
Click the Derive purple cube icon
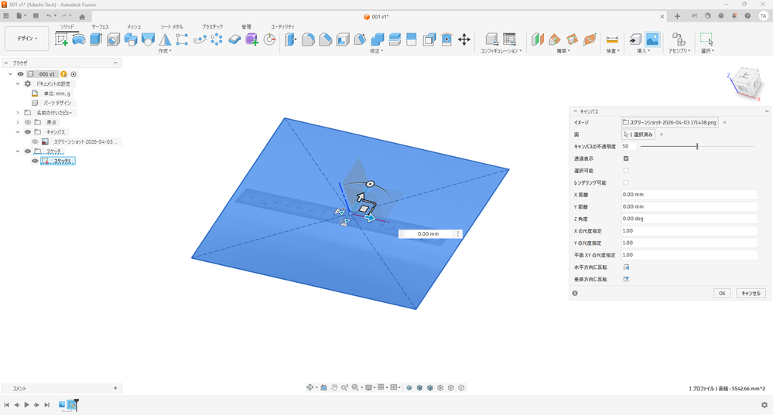(251, 39)
